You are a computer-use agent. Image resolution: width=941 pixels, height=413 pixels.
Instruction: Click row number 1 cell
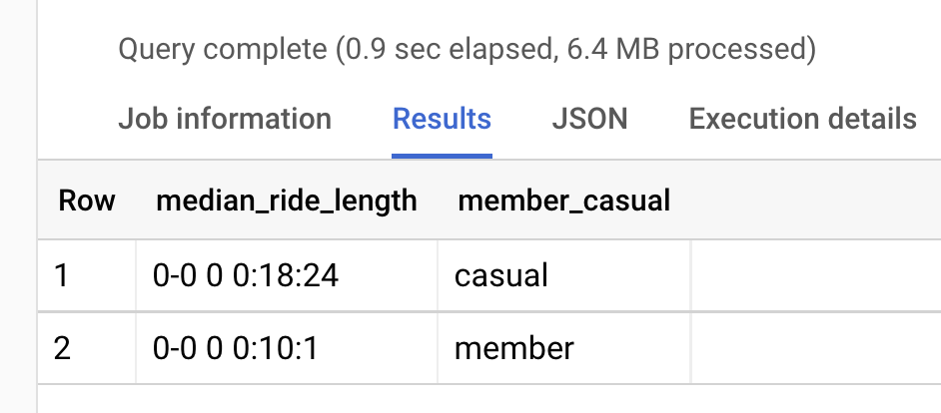(x=87, y=275)
